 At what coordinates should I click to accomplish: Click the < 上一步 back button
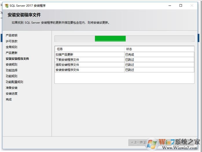click(139, 142)
